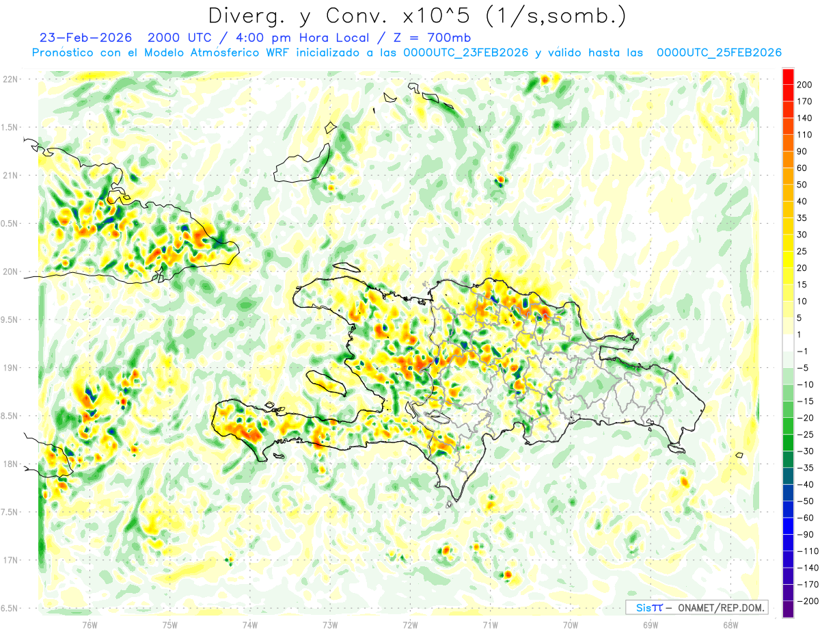Click the '9.5N' latitude label
Image resolution: width=820 pixels, height=634 pixels.
10,320
